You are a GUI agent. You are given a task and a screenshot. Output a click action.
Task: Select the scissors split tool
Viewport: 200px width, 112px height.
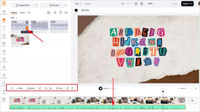coord(51,88)
